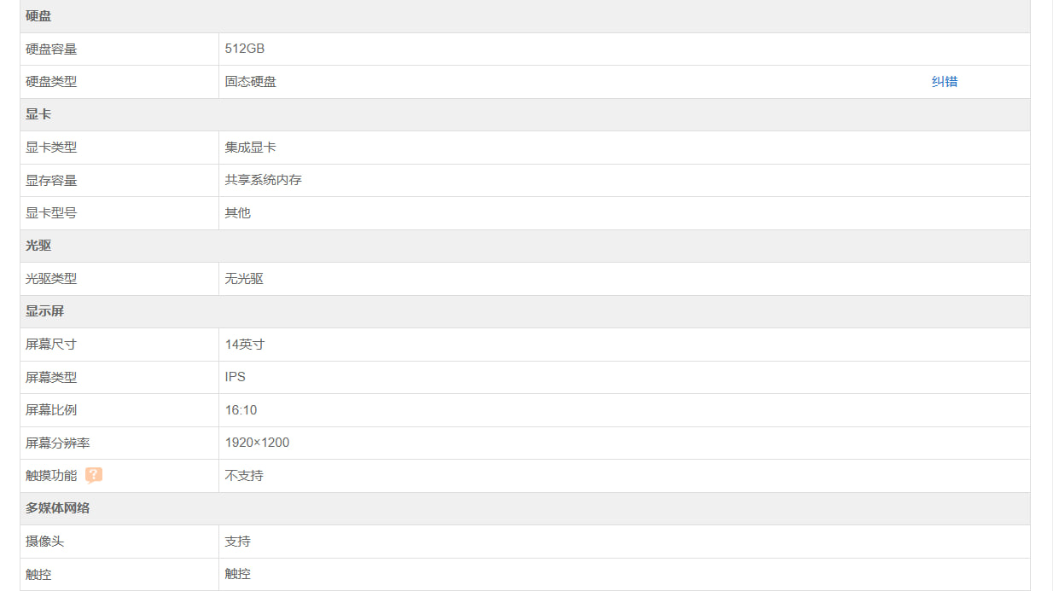The image size is (1053, 591).
Task: Click the IPS screen type value
Action: coord(236,377)
